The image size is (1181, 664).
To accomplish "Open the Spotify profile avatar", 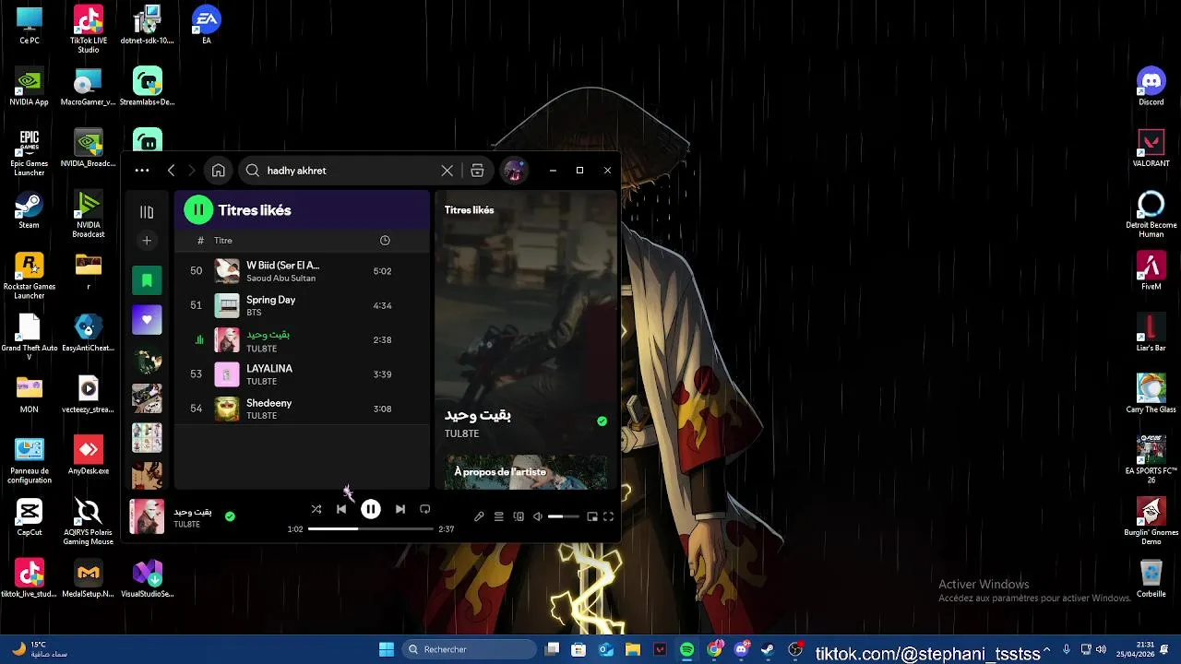I will tap(514, 171).
